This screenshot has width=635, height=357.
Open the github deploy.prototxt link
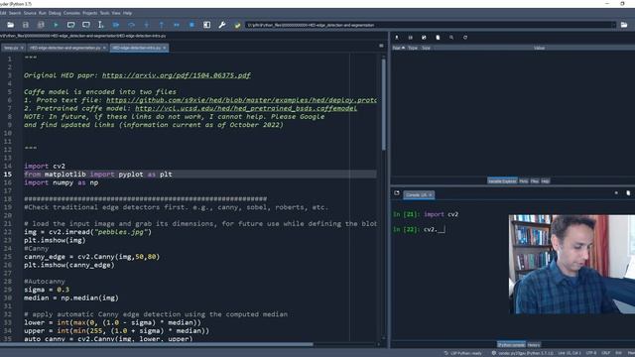(241, 100)
